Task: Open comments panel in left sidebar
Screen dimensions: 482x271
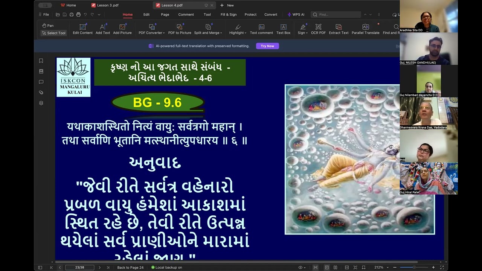Action: coord(41,82)
